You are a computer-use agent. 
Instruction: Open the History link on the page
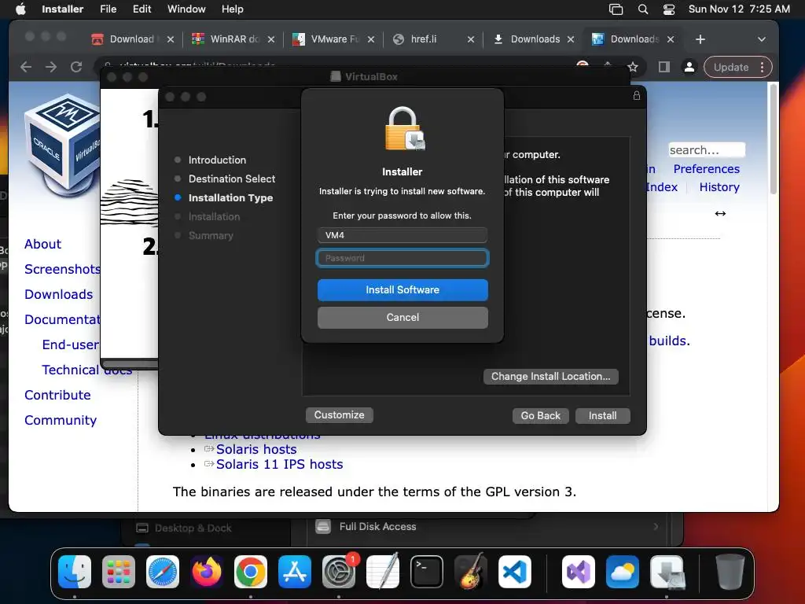point(719,187)
